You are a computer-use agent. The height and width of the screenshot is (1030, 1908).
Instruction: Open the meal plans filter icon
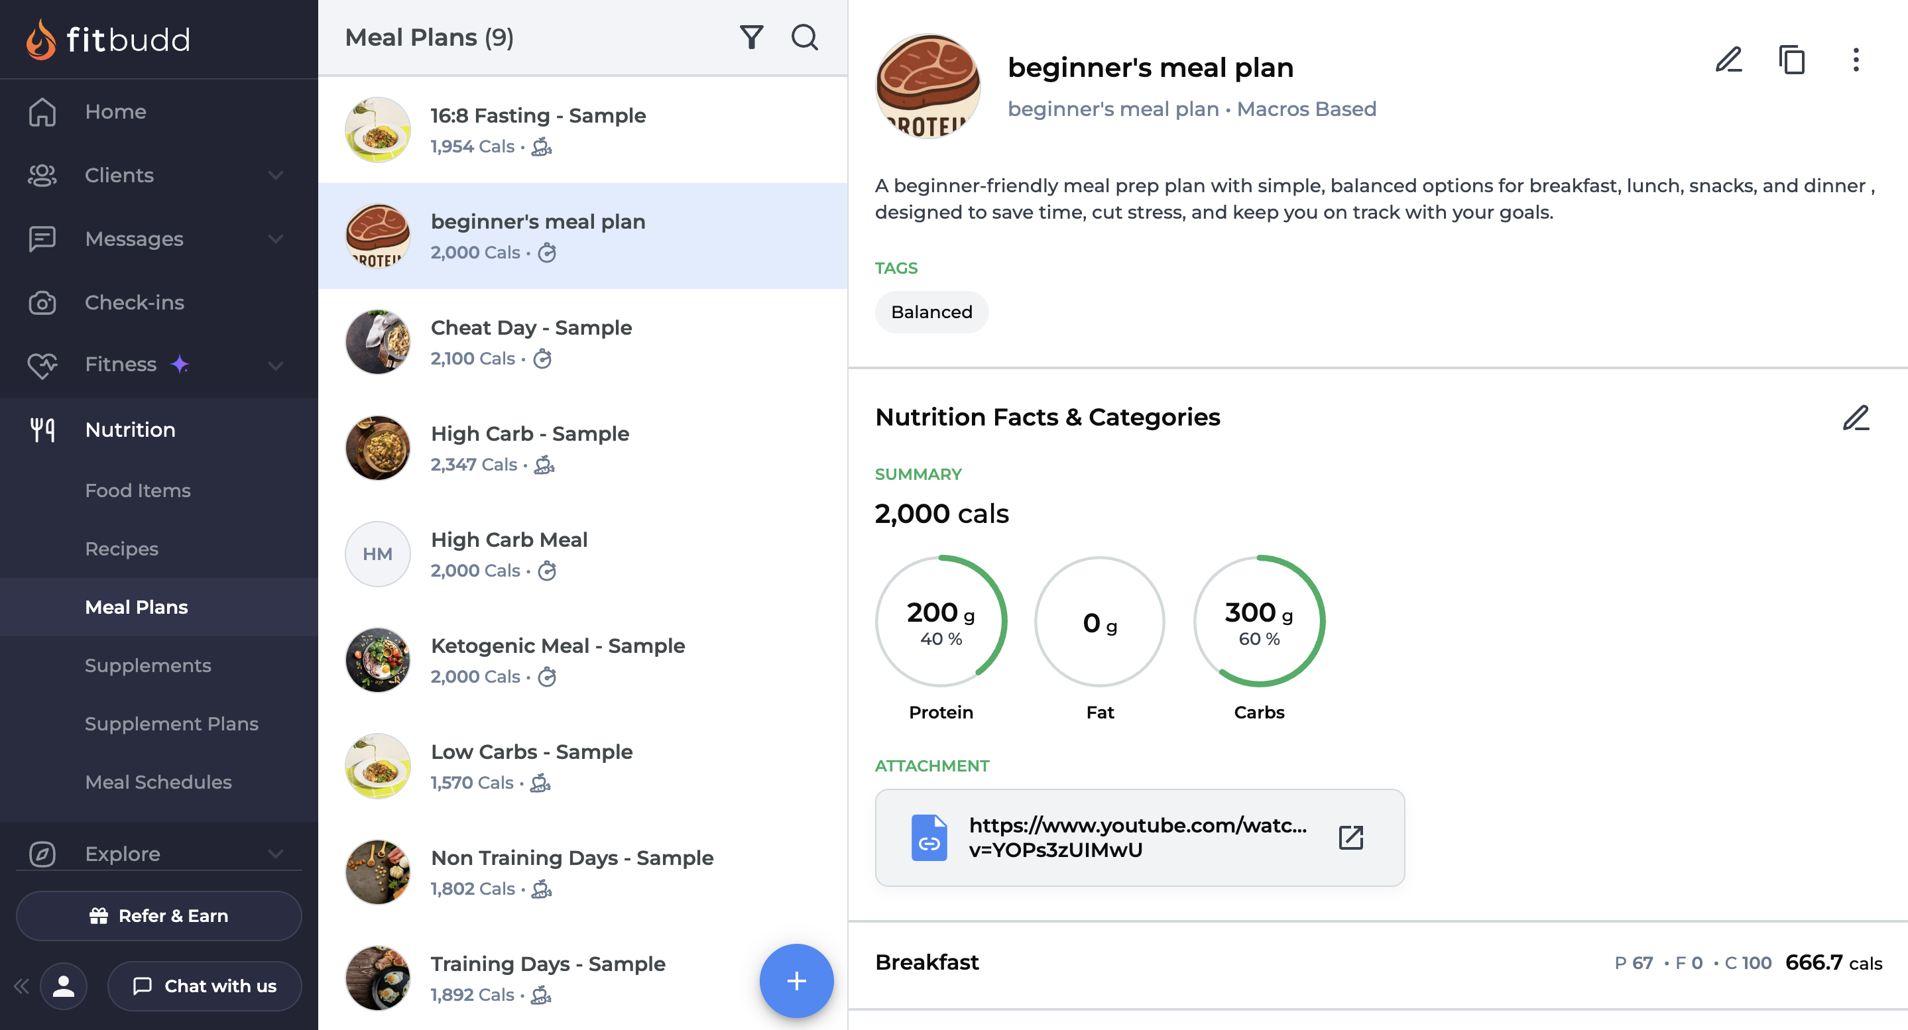[751, 37]
